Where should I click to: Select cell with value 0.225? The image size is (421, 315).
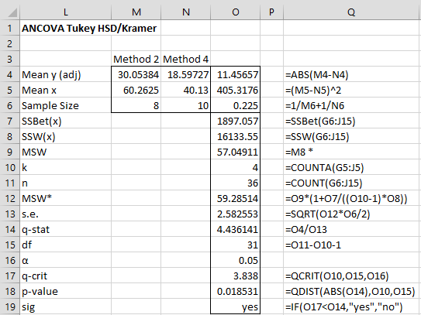pyautogui.click(x=235, y=105)
